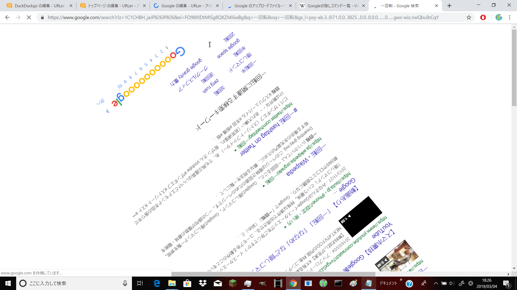Open Task View from the taskbar
The height and width of the screenshot is (290, 517).
coord(140,283)
